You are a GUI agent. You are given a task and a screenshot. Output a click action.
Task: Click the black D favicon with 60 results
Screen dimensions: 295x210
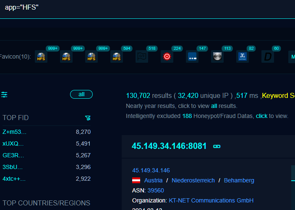coord(268,56)
